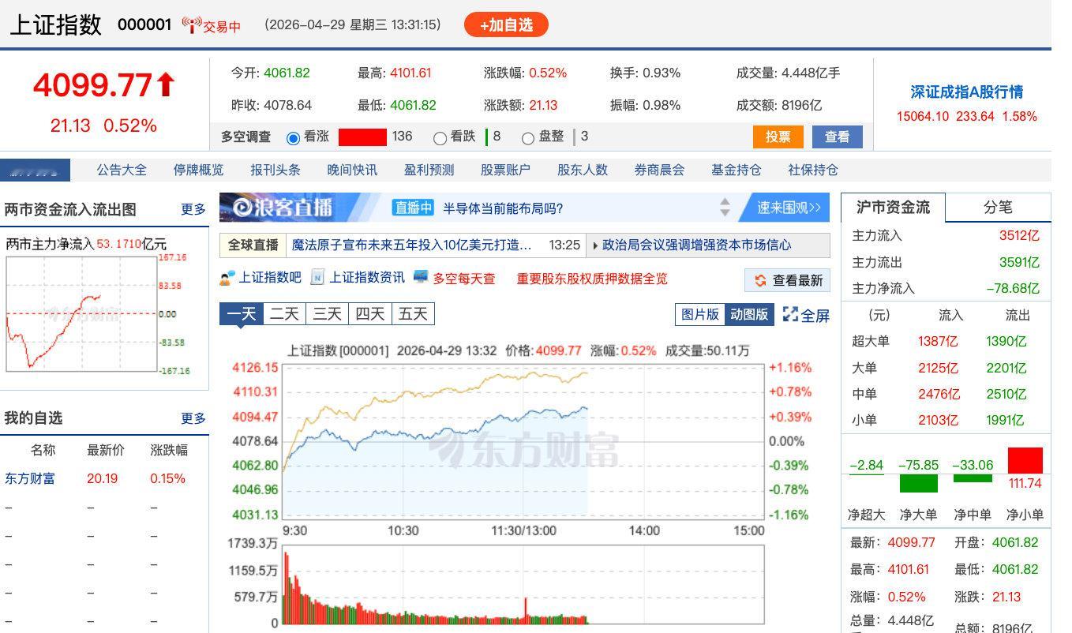Viewport: 1072px width, 633px height.
Task: Click the 主力净流入 value -78.68亿
Action: tap(1013, 288)
